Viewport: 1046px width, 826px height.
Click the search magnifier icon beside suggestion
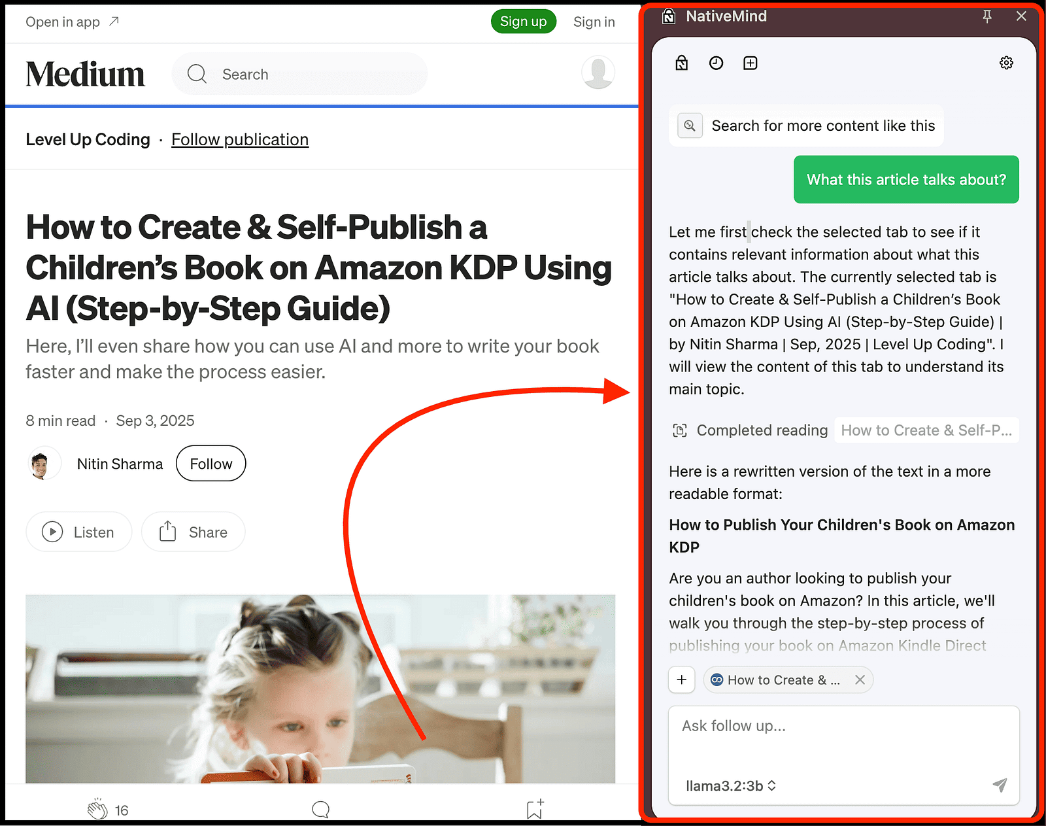690,126
